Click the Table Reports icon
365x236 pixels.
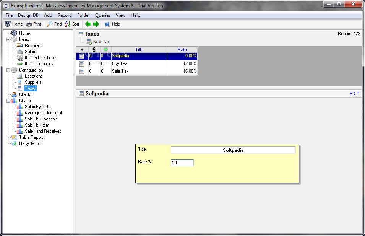coord(14,137)
